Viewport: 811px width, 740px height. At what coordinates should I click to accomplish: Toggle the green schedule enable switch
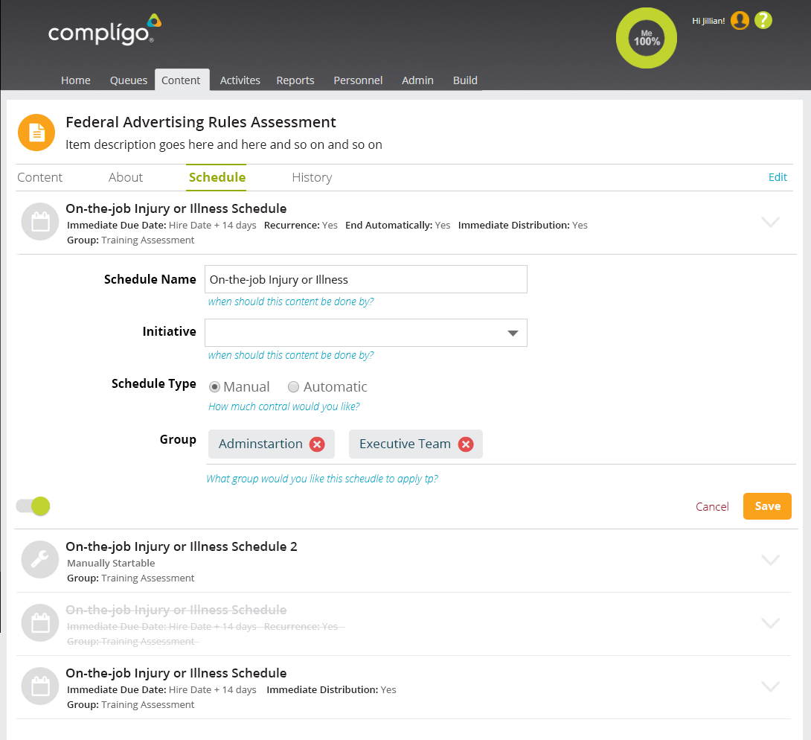pos(33,506)
